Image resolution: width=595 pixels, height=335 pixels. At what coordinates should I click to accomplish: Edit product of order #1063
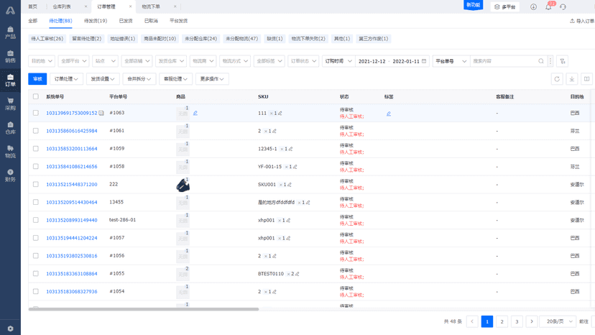195,113
